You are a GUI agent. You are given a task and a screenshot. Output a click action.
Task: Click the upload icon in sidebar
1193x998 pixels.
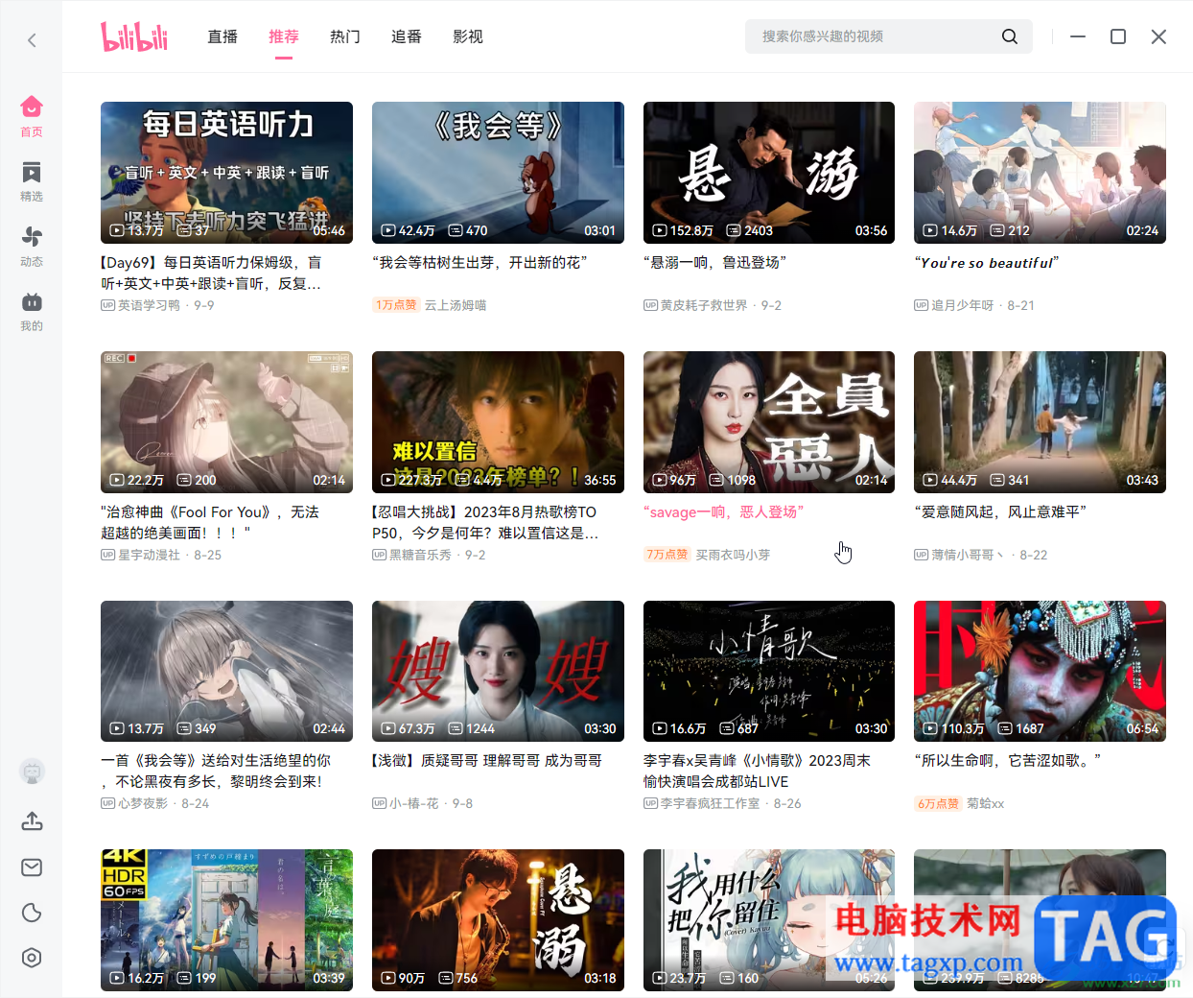point(32,821)
